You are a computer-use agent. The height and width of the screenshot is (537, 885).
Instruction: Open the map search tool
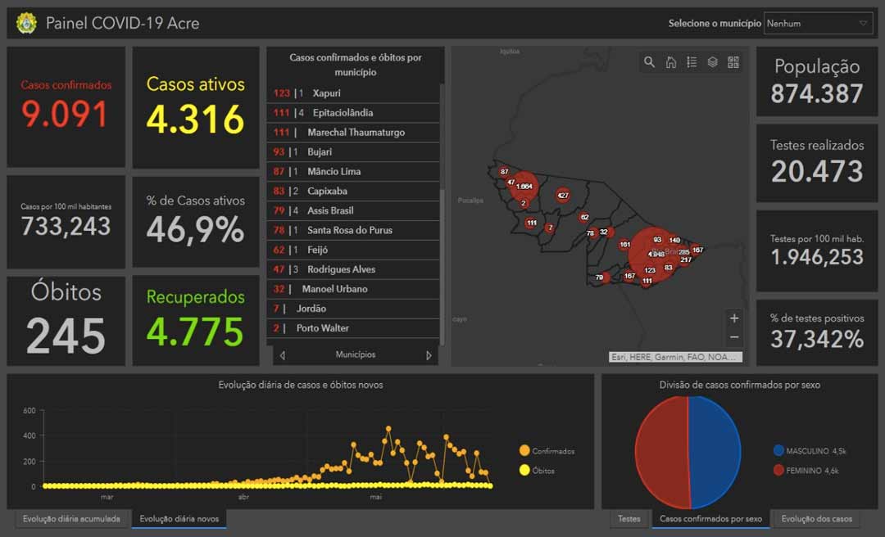[650, 62]
